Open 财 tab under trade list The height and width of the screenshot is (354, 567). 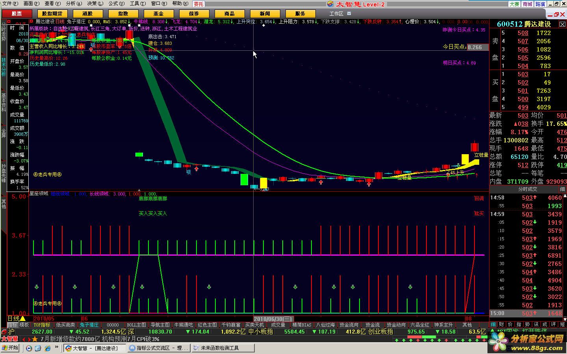pyautogui.click(x=501, y=324)
